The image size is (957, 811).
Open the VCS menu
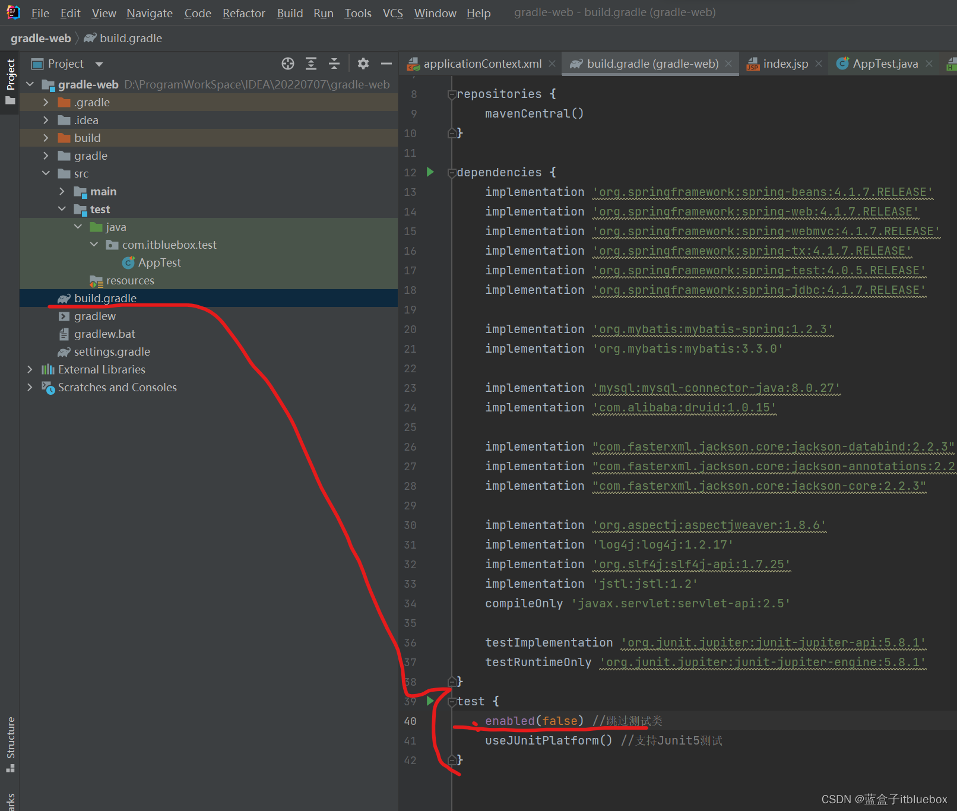point(393,13)
